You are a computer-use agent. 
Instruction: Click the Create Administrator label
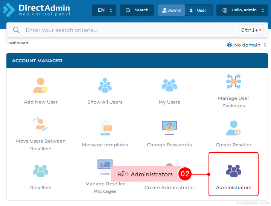(x=169, y=187)
